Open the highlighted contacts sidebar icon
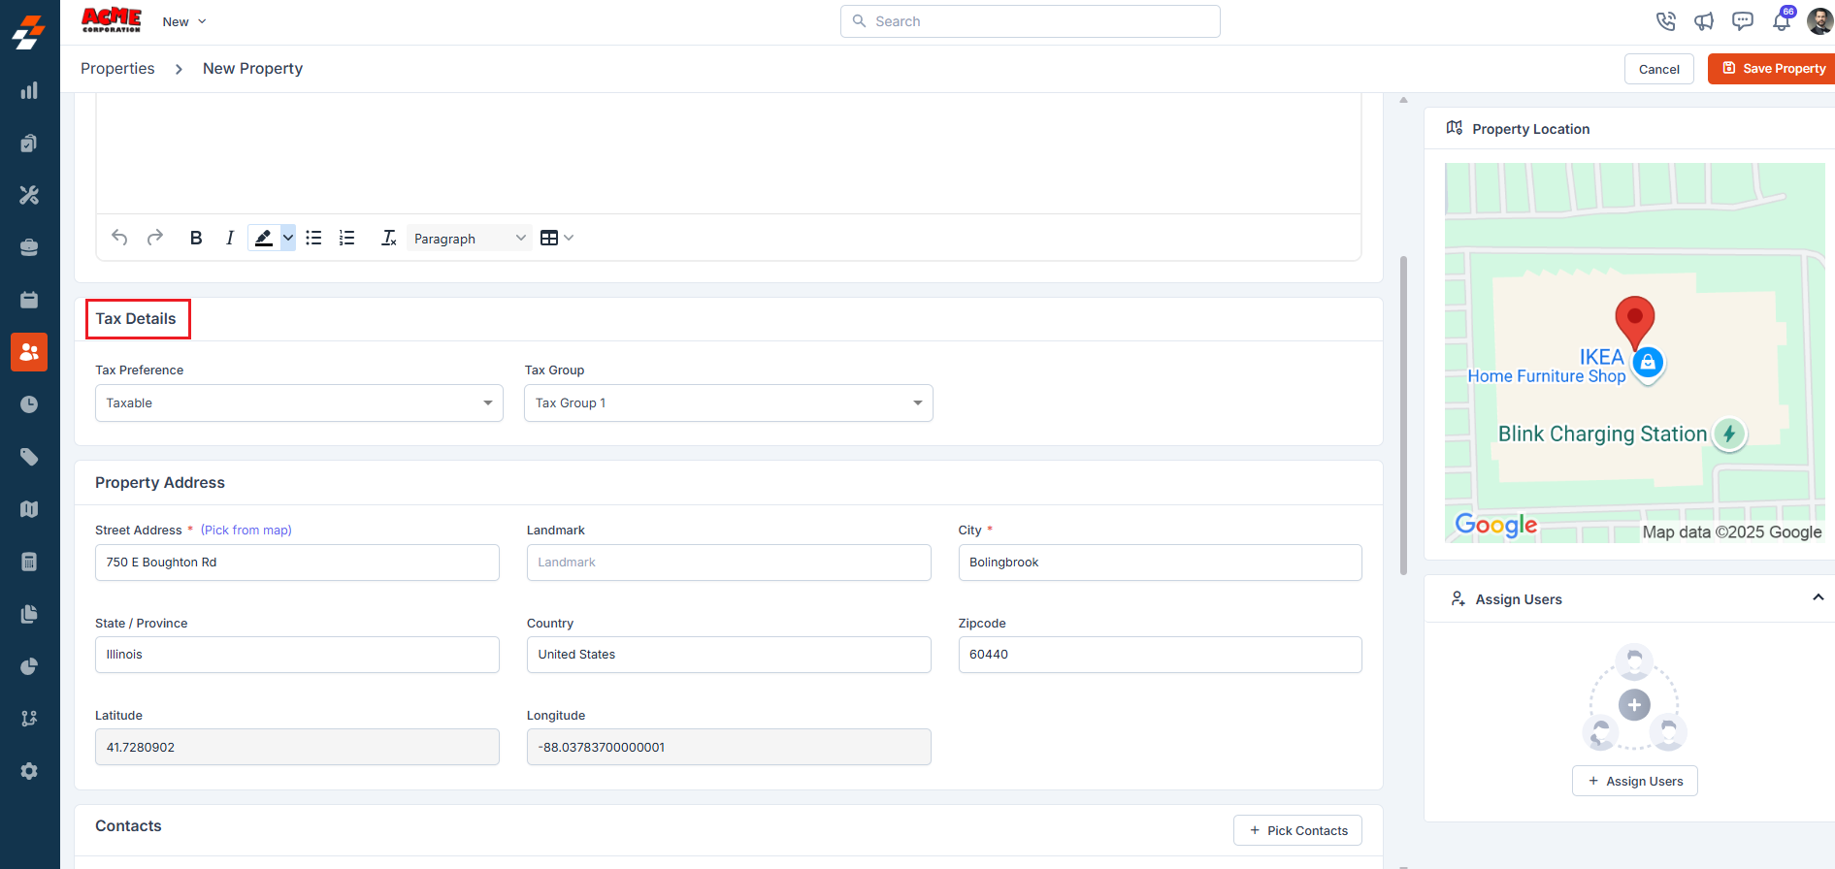Viewport: 1835px width, 869px height. (29, 352)
